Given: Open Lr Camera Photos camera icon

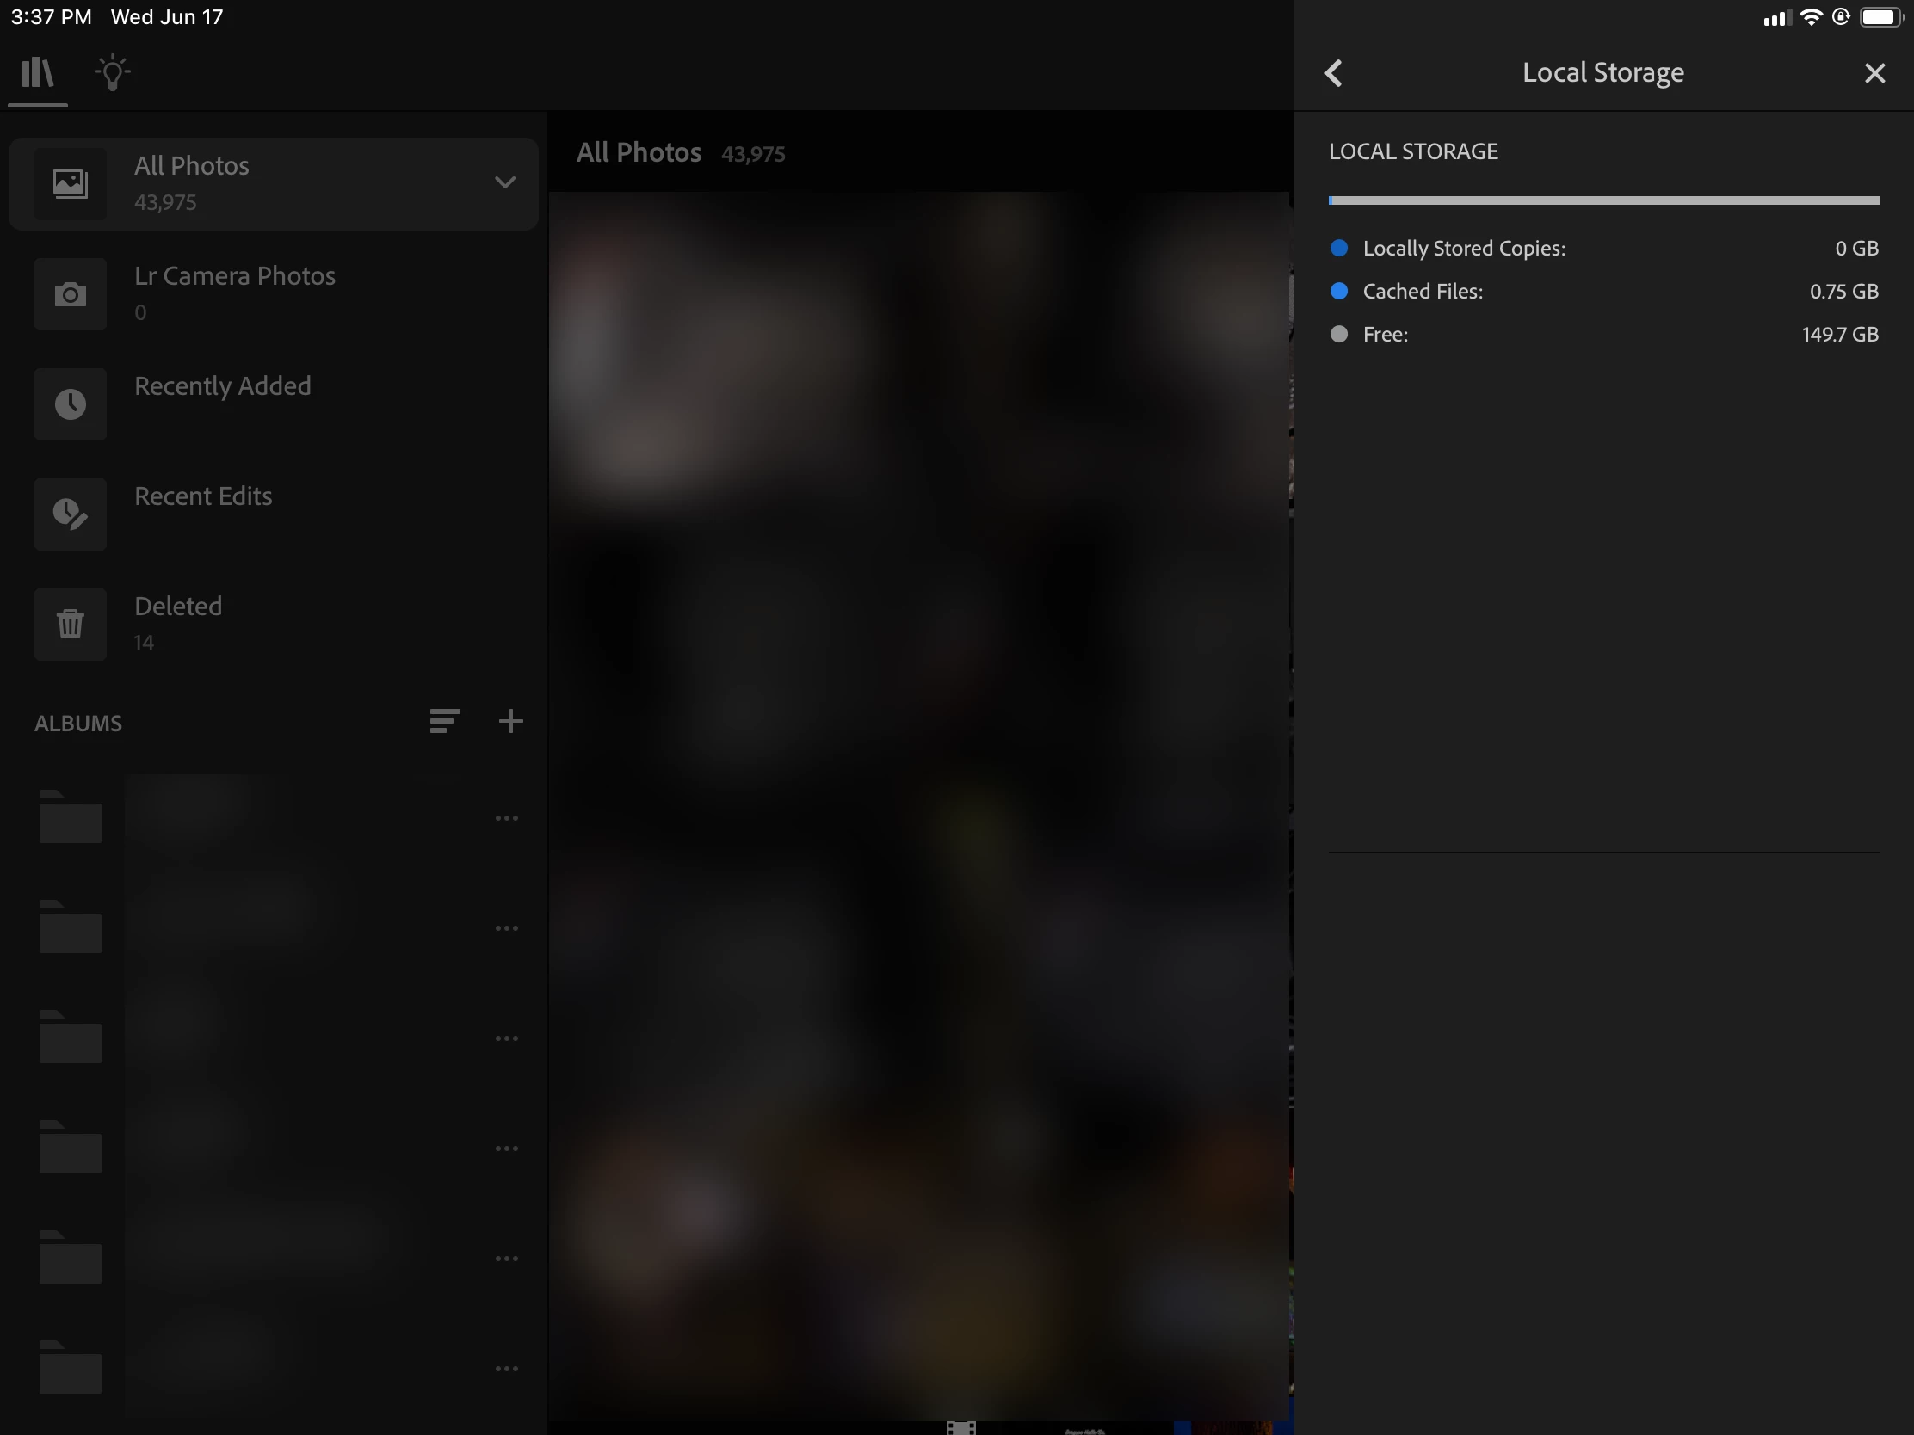Looking at the screenshot, I should click(x=70, y=294).
